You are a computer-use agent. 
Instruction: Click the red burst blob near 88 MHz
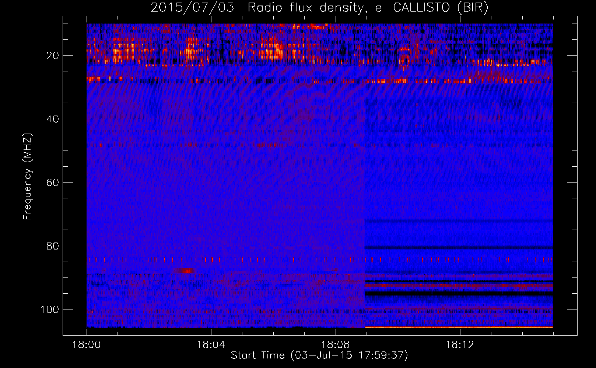click(x=185, y=270)
